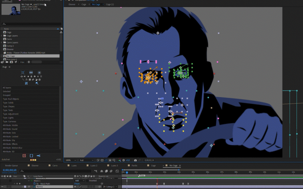The image size is (303, 189).
Task: Collapse the Narina layer twirl arrow
Action: (x=23, y=187)
